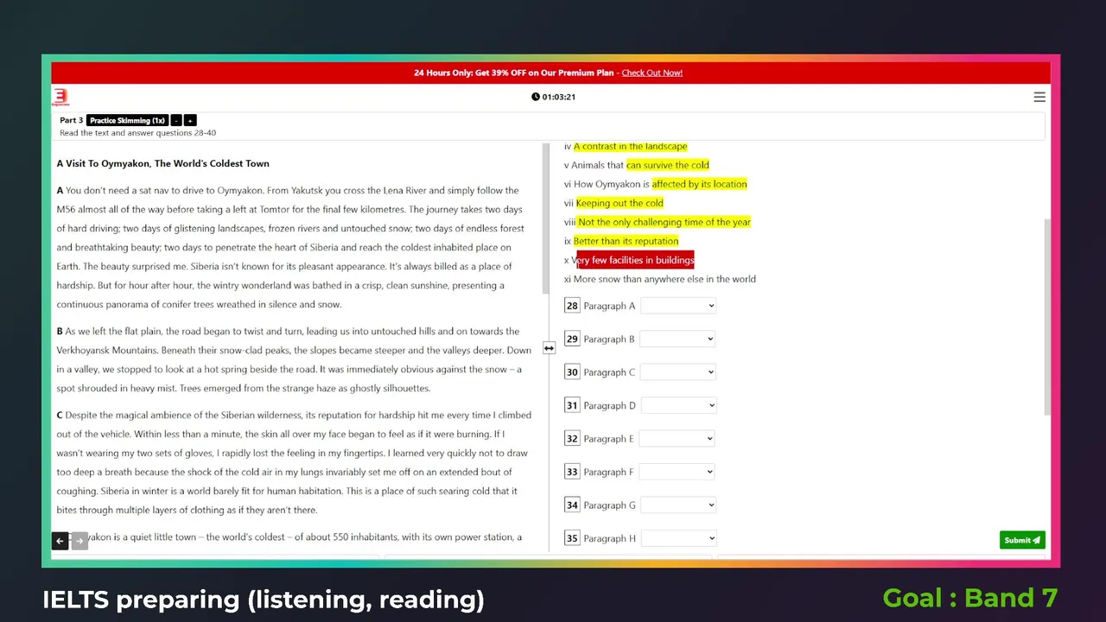Click heading 'More snow than anywhere else in the world'
Image resolution: width=1106 pixels, height=622 pixels.
pos(664,279)
